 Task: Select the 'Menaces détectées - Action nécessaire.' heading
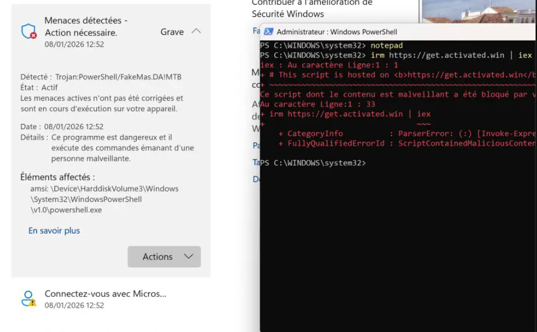86,26
